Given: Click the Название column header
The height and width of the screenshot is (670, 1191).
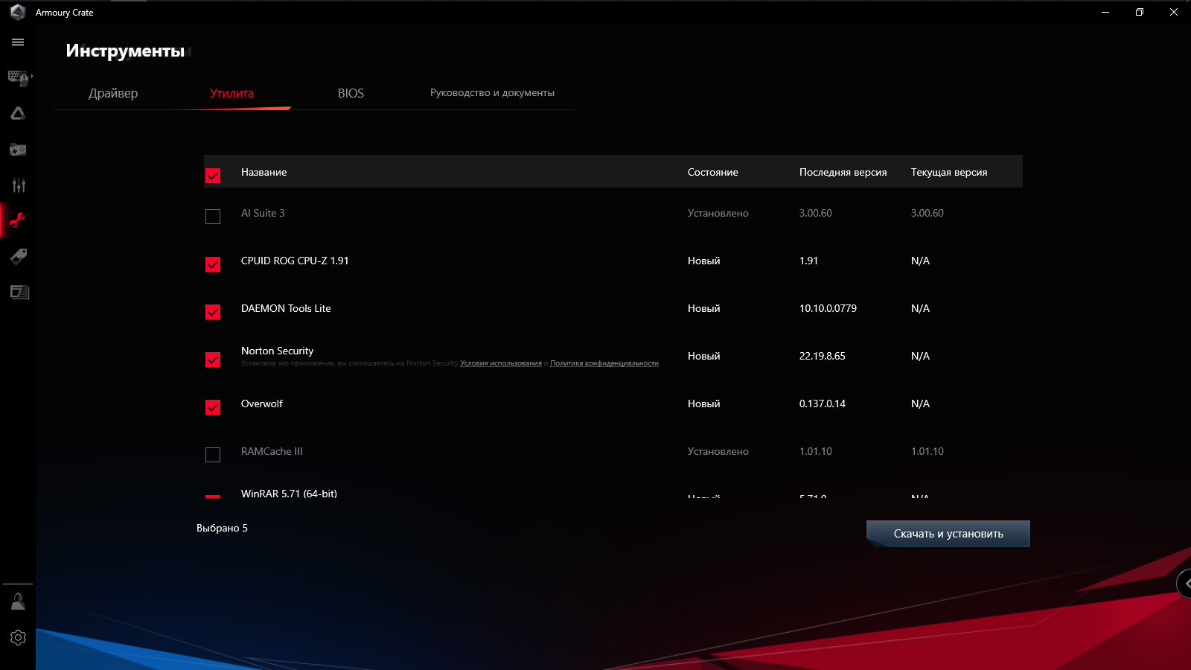Looking at the screenshot, I should pos(264,172).
